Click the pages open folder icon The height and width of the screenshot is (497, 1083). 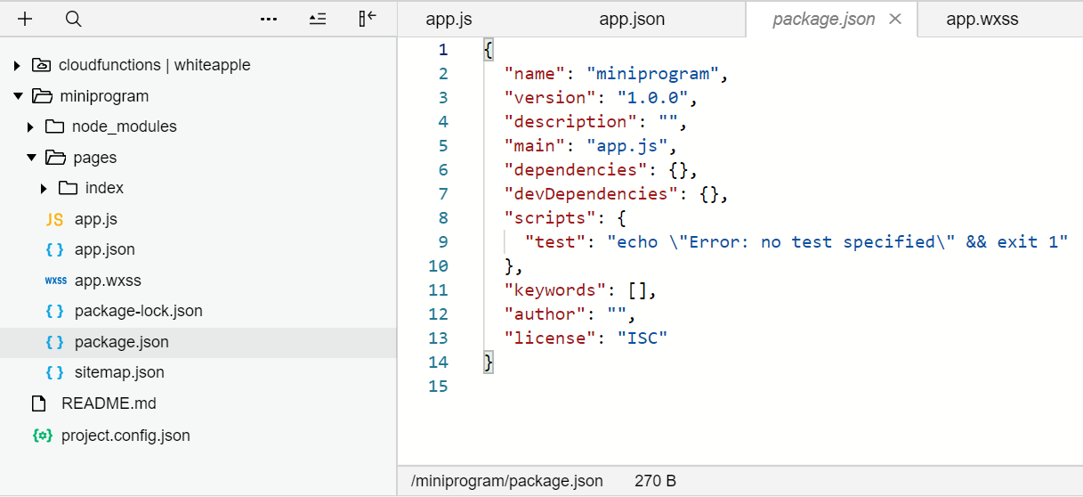click(x=55, y=158)
